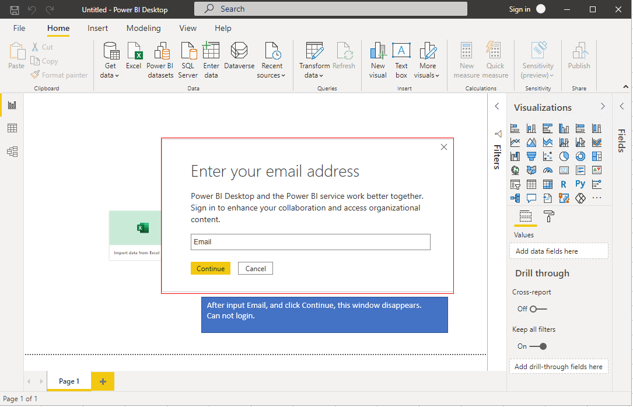Click the Add drill-through fields here well
This screenshot has width=633, height=407.
[x=559, y=366]
